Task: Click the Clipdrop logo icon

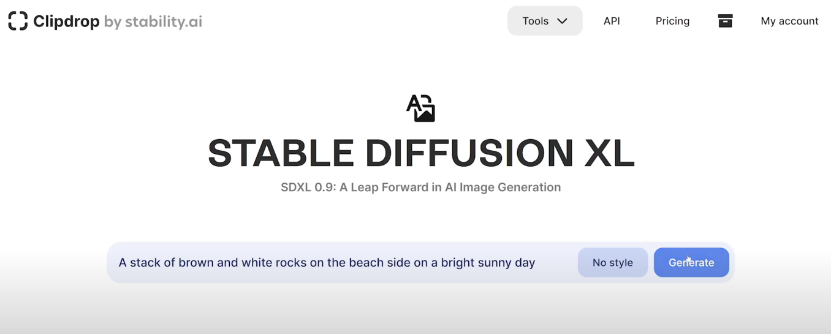Action: tap(18, 21)
